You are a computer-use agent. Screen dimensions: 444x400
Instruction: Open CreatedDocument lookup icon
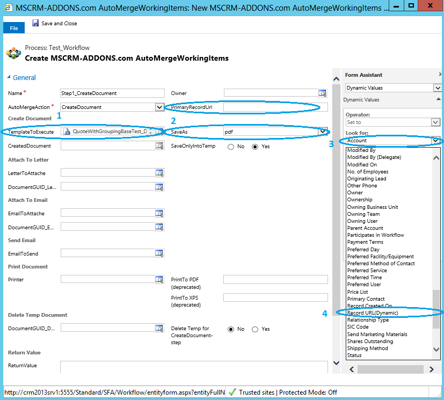[x=159, y=146]
